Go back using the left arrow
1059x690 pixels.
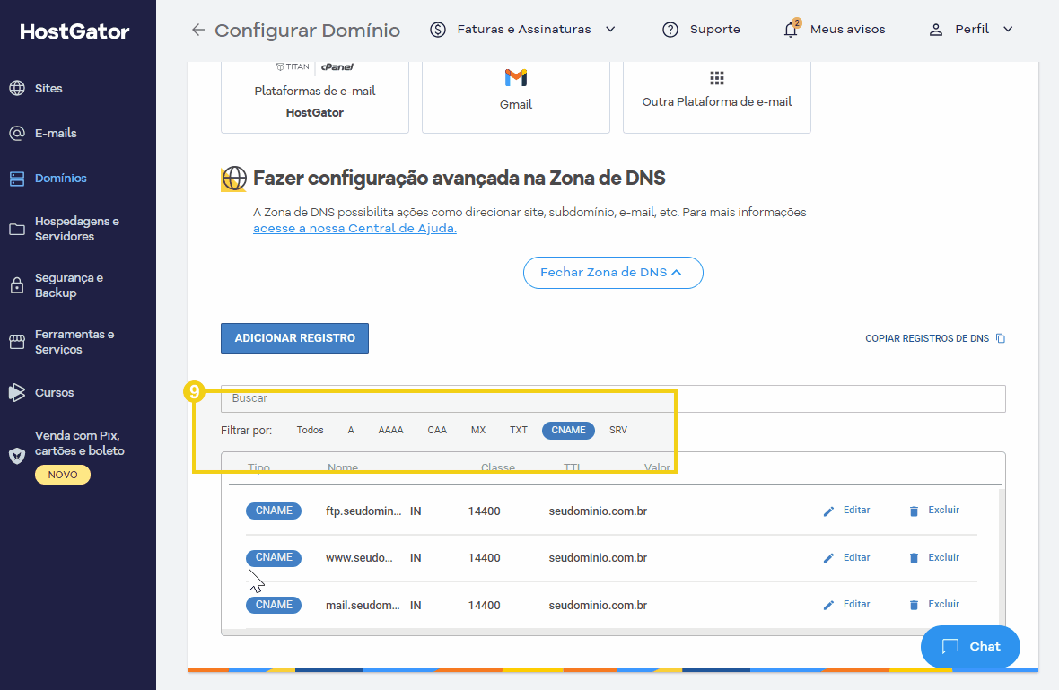(197, 30)
